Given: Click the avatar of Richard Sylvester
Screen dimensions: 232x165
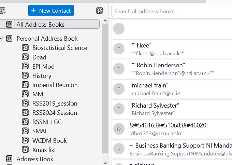Looking at the screenshot, I should click(119, 109).
